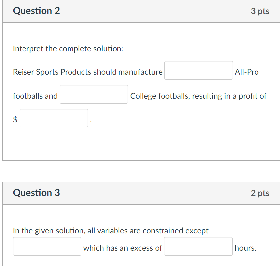This screenshot has height=266, width=280.
Task: Click the 3 pts label
Action: (x=260, y=11)
